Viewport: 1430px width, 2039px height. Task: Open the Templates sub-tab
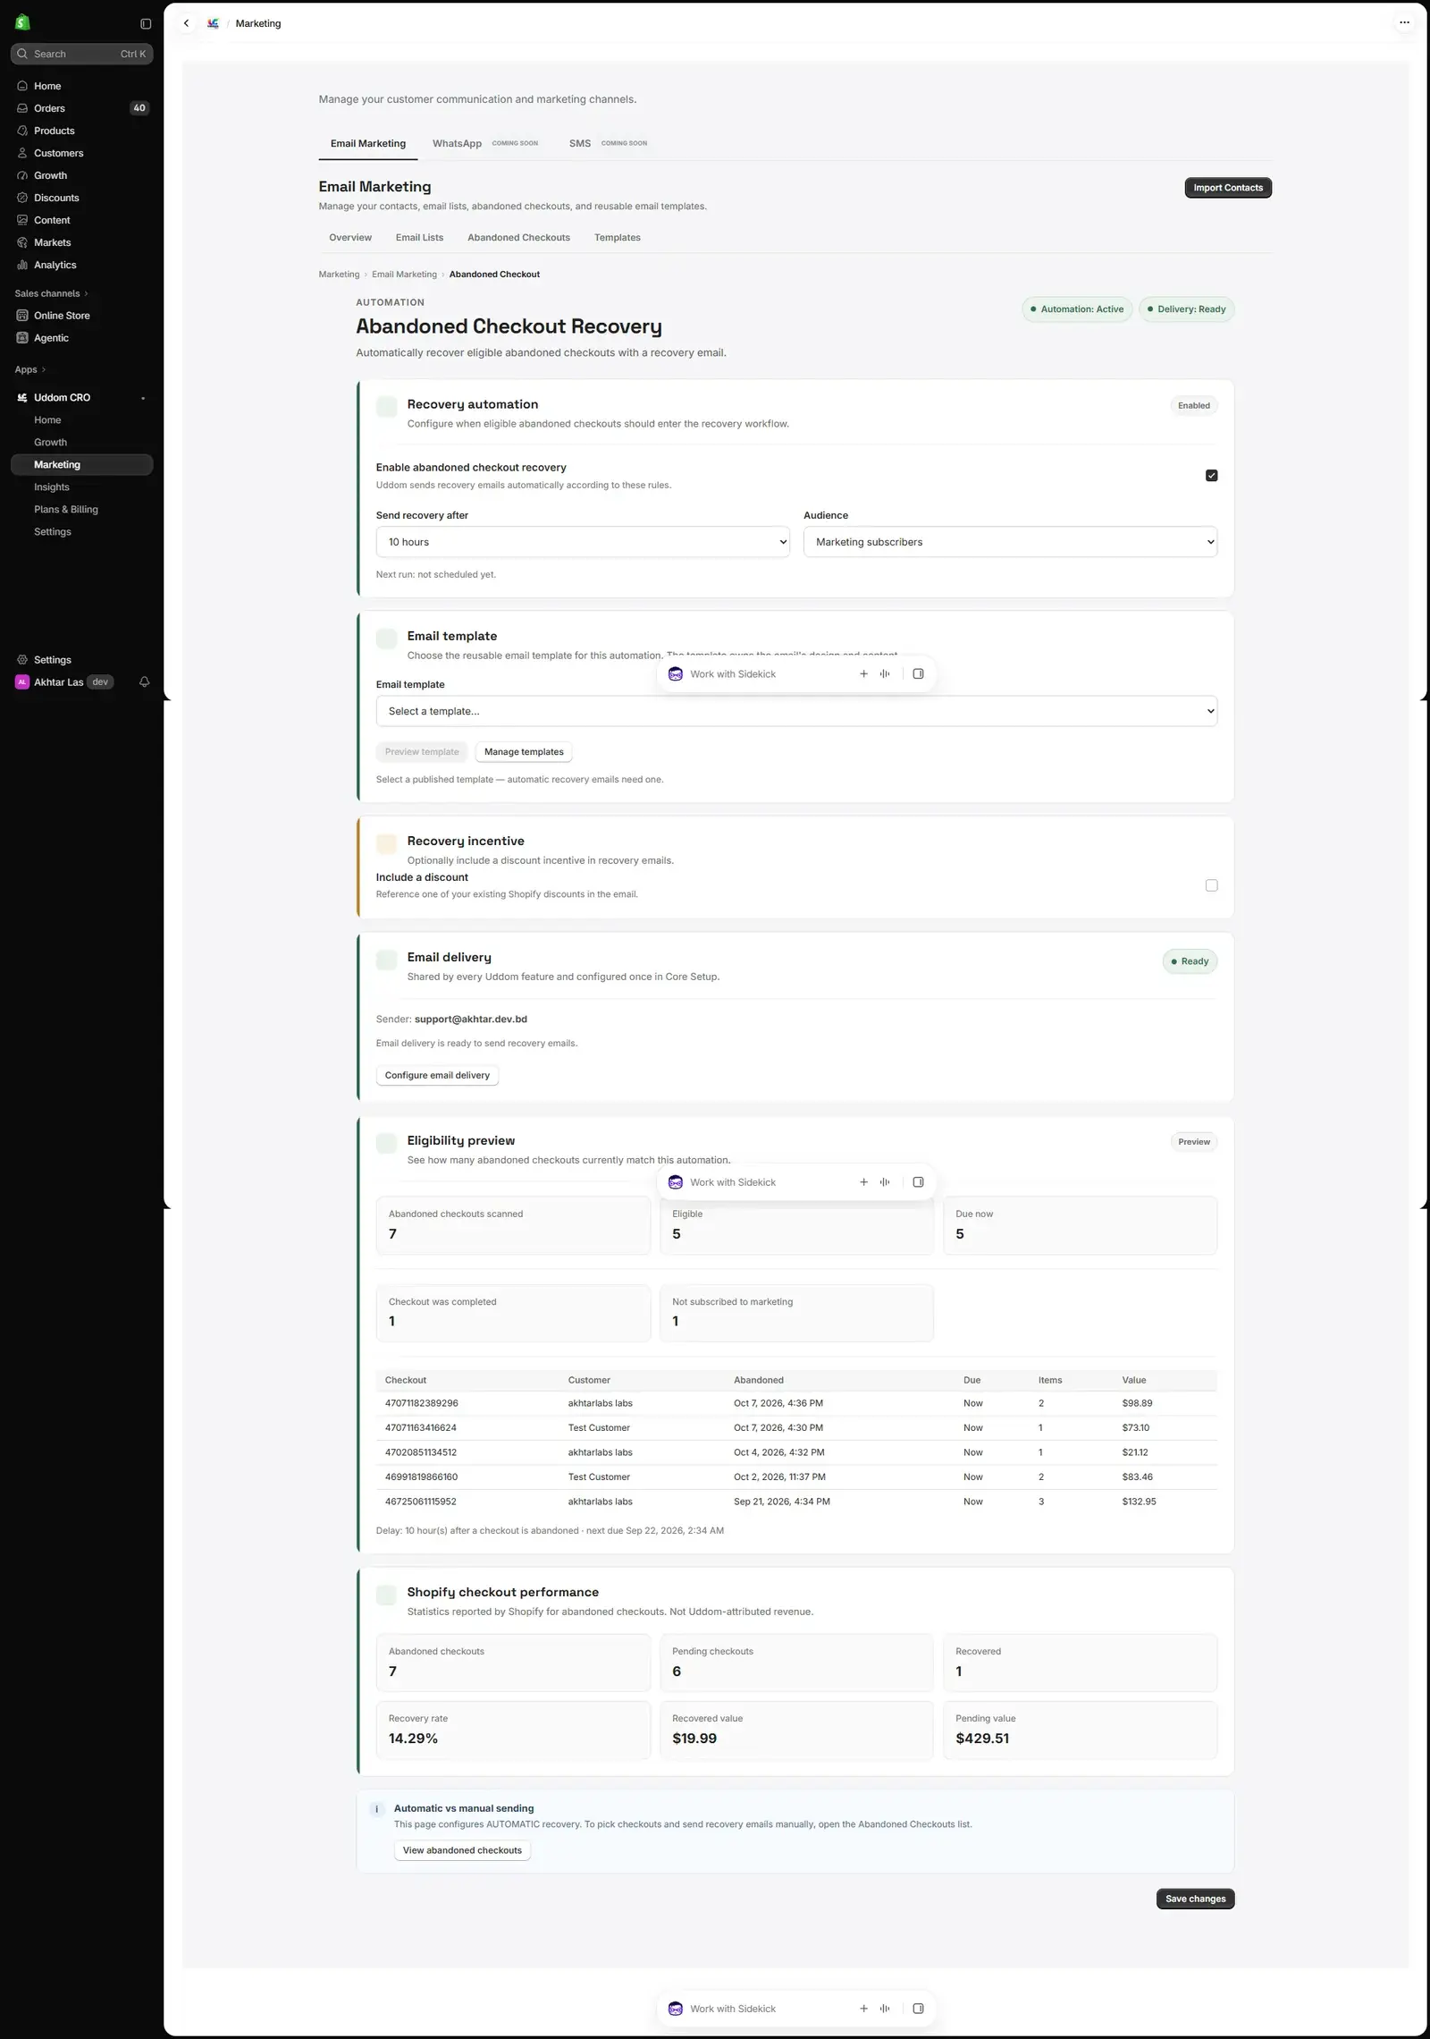618,238
